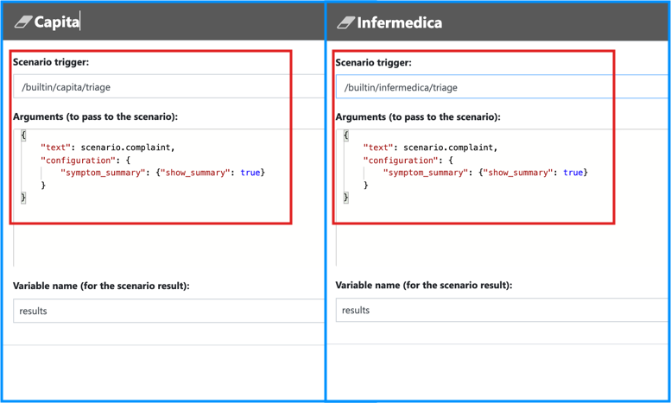Click the true value in Capita arguments
This screenshot has height=403, width=671.
[x=250, y=173]
